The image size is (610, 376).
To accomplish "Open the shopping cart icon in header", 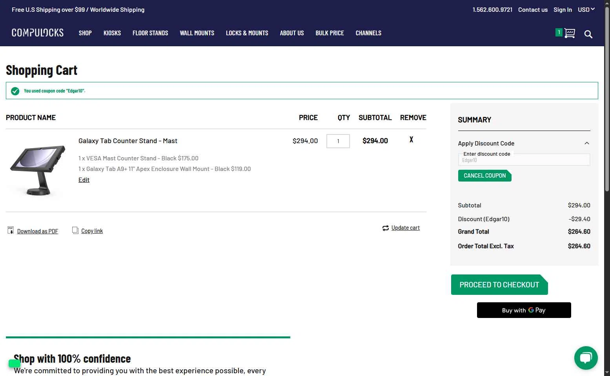I will 570,33.
